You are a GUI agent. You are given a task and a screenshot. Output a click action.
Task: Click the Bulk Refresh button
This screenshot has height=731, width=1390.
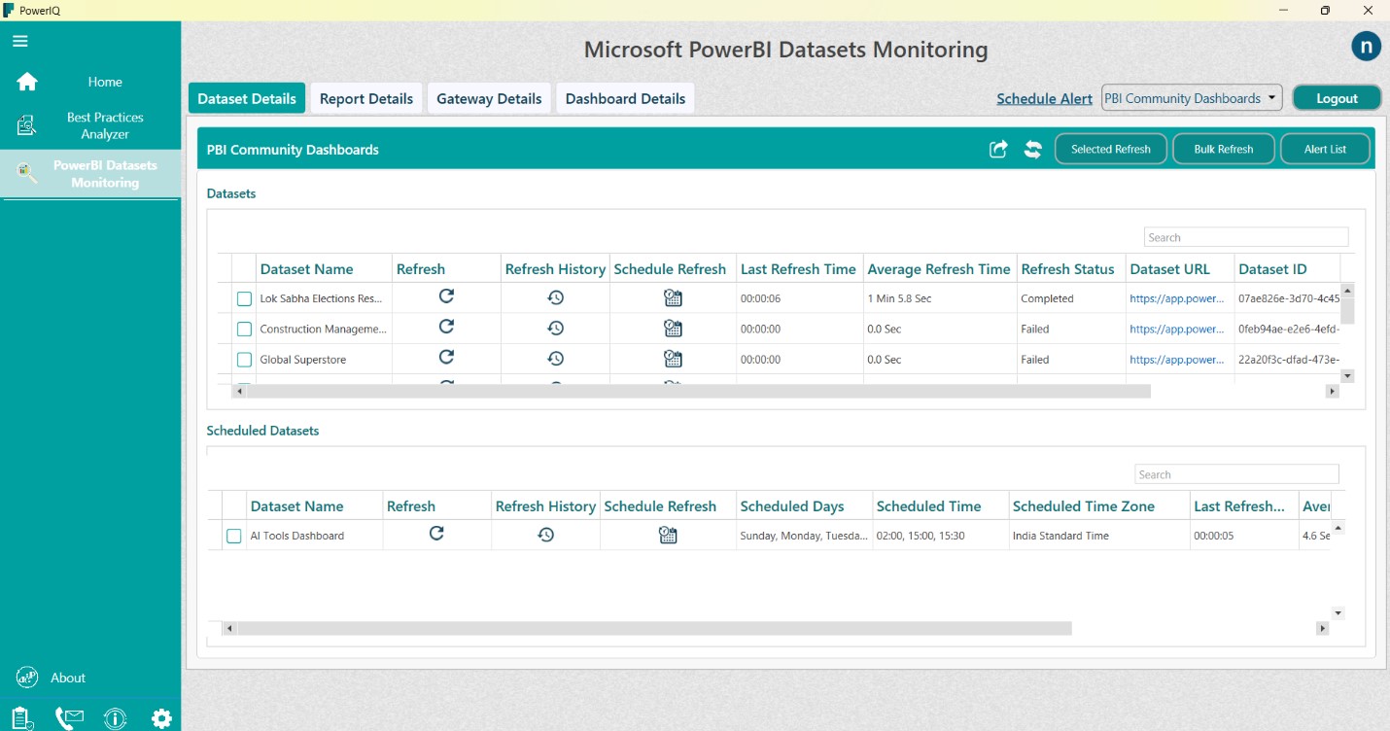point(1224,149)
